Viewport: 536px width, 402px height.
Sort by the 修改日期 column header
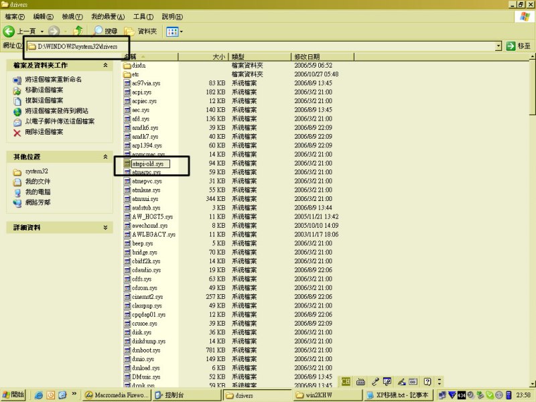322,56
